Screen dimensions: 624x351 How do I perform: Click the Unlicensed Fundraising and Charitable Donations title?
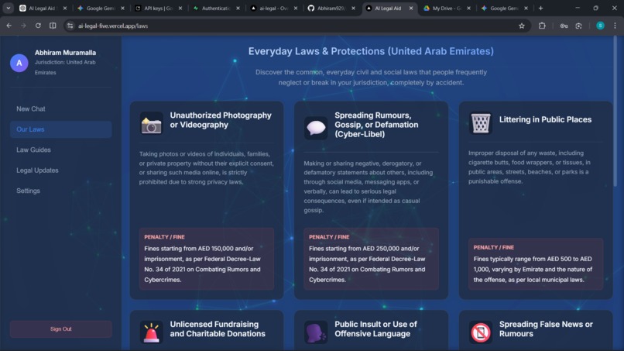click(218, 329)
